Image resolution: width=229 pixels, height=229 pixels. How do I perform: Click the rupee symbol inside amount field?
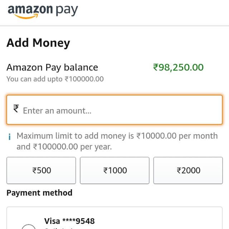point(16,108)
